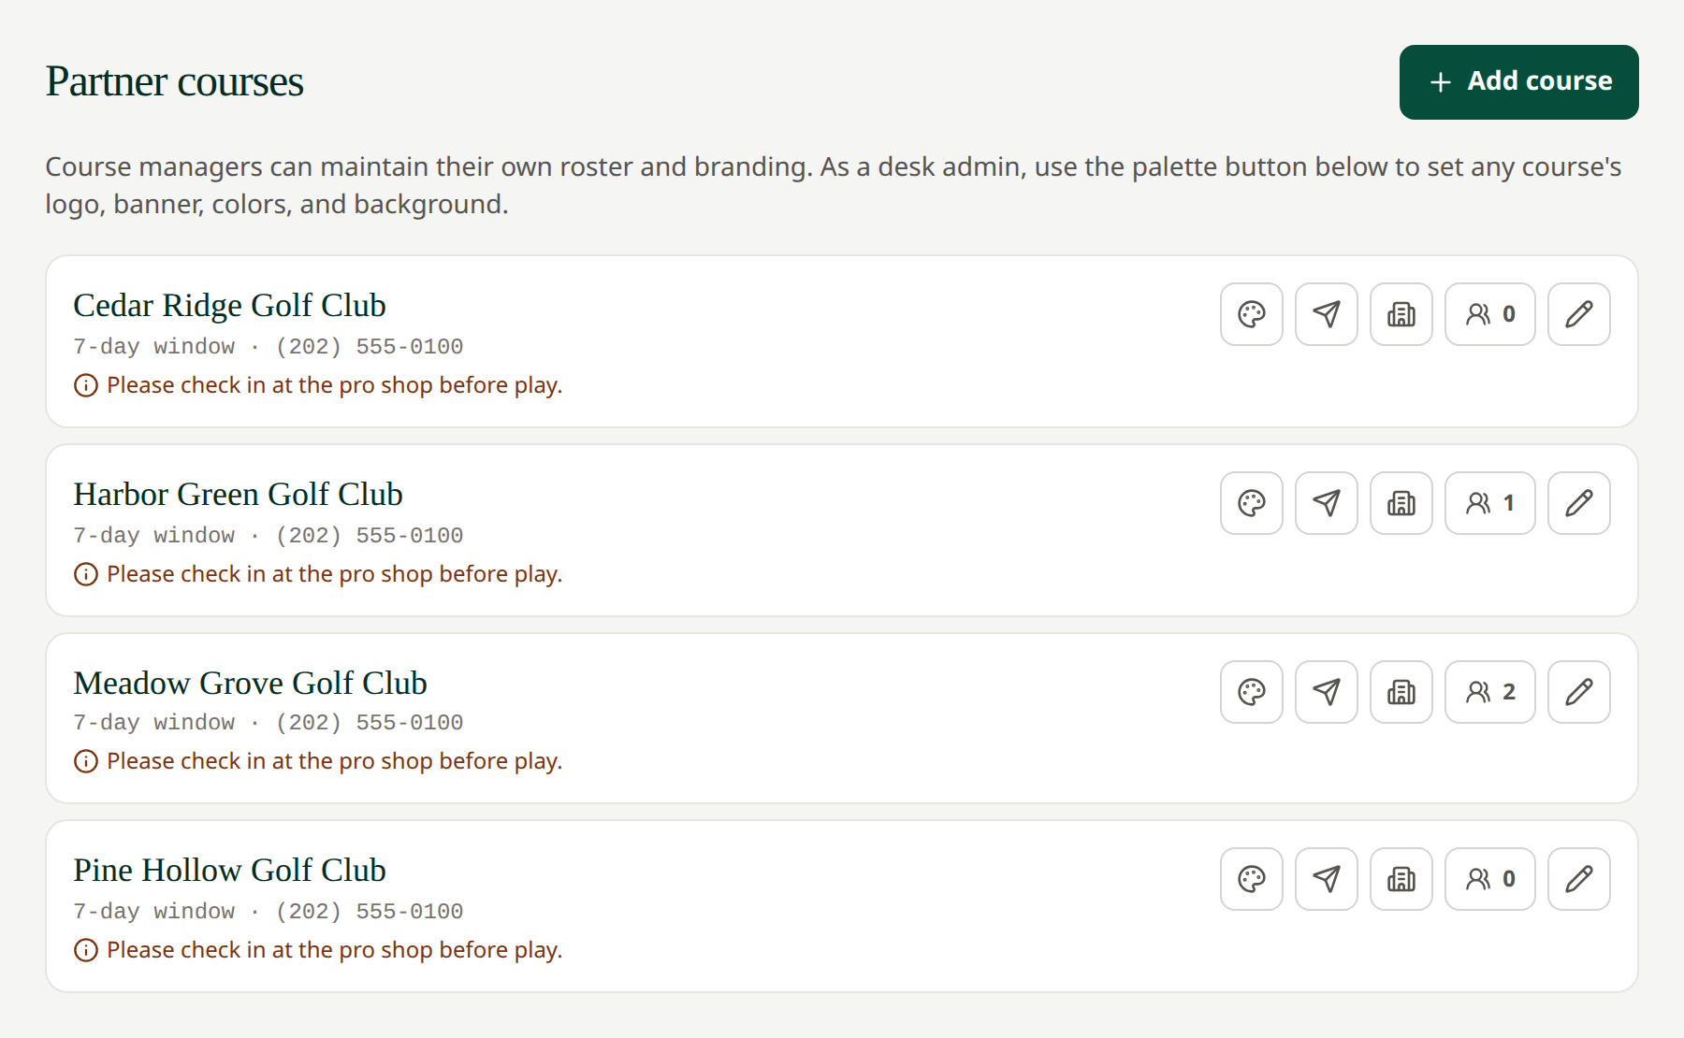Open branding palette for Harbor Green Golf Club

1252,503
